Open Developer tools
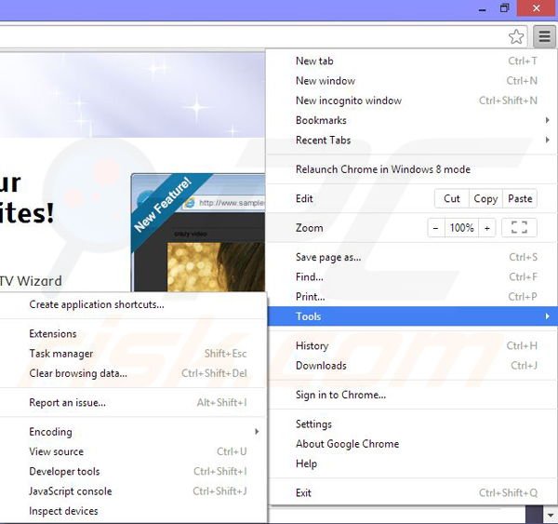558x524 pixels. (132, 471)
